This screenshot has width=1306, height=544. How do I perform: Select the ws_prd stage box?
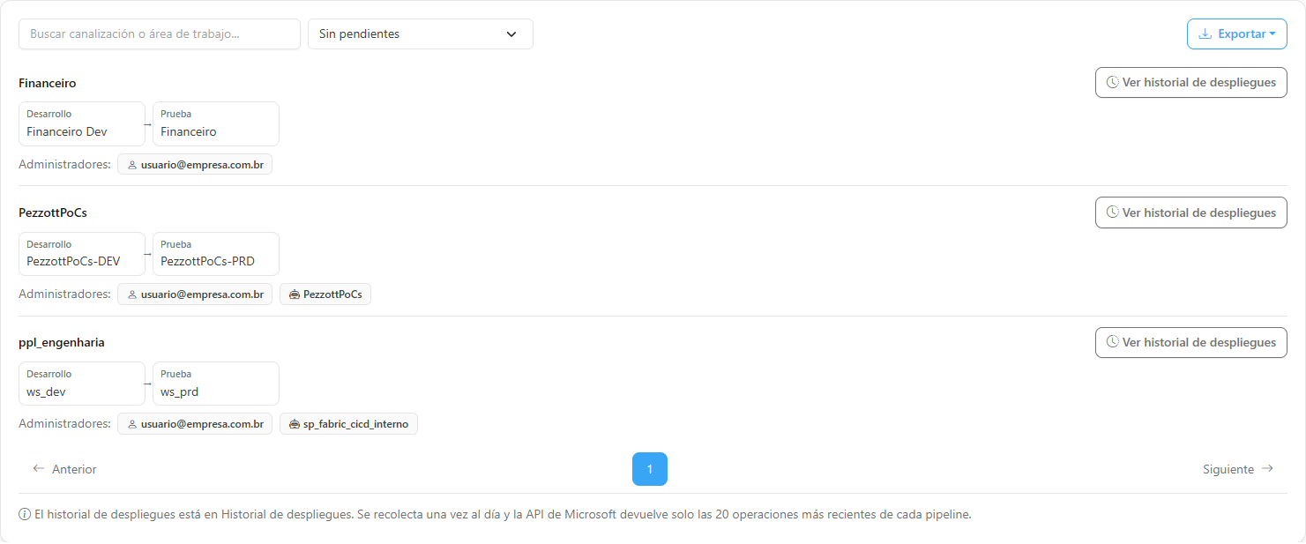(x=216, y=384)
